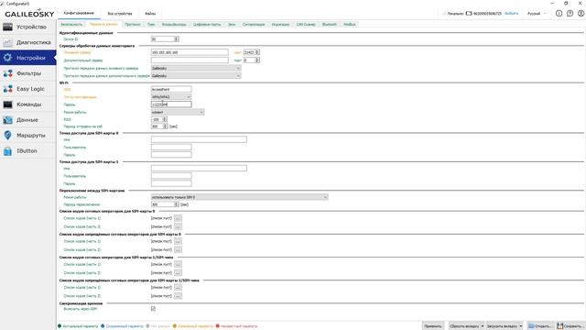Open the Команды terminal icon

7,104
